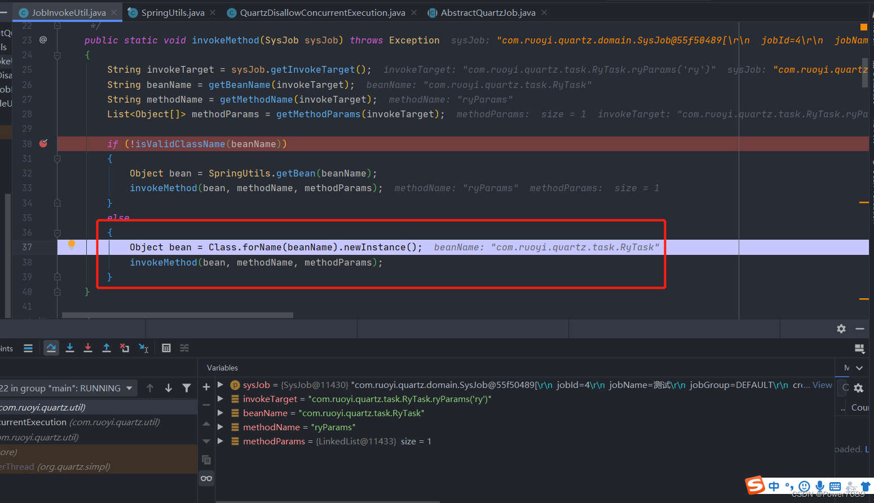Switch to JobInvokeUtil.java tab
This screenshot has height=503, width=874.
(68, 12)
